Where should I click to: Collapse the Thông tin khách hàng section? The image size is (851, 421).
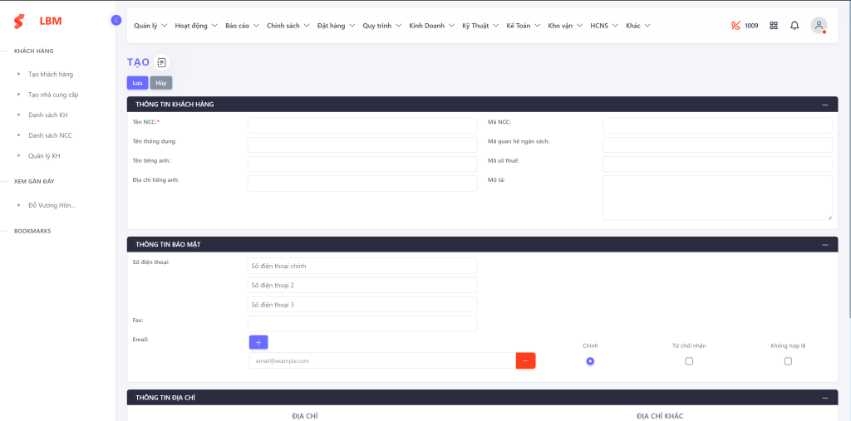pyautogui.click(x=824, y=105)
